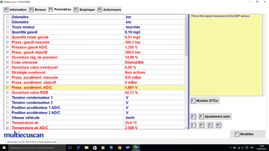Open Microsoft Edge from the taskbar
The image size is (269, 151).
coord(79,148)
